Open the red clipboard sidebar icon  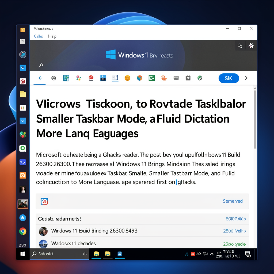23,81
